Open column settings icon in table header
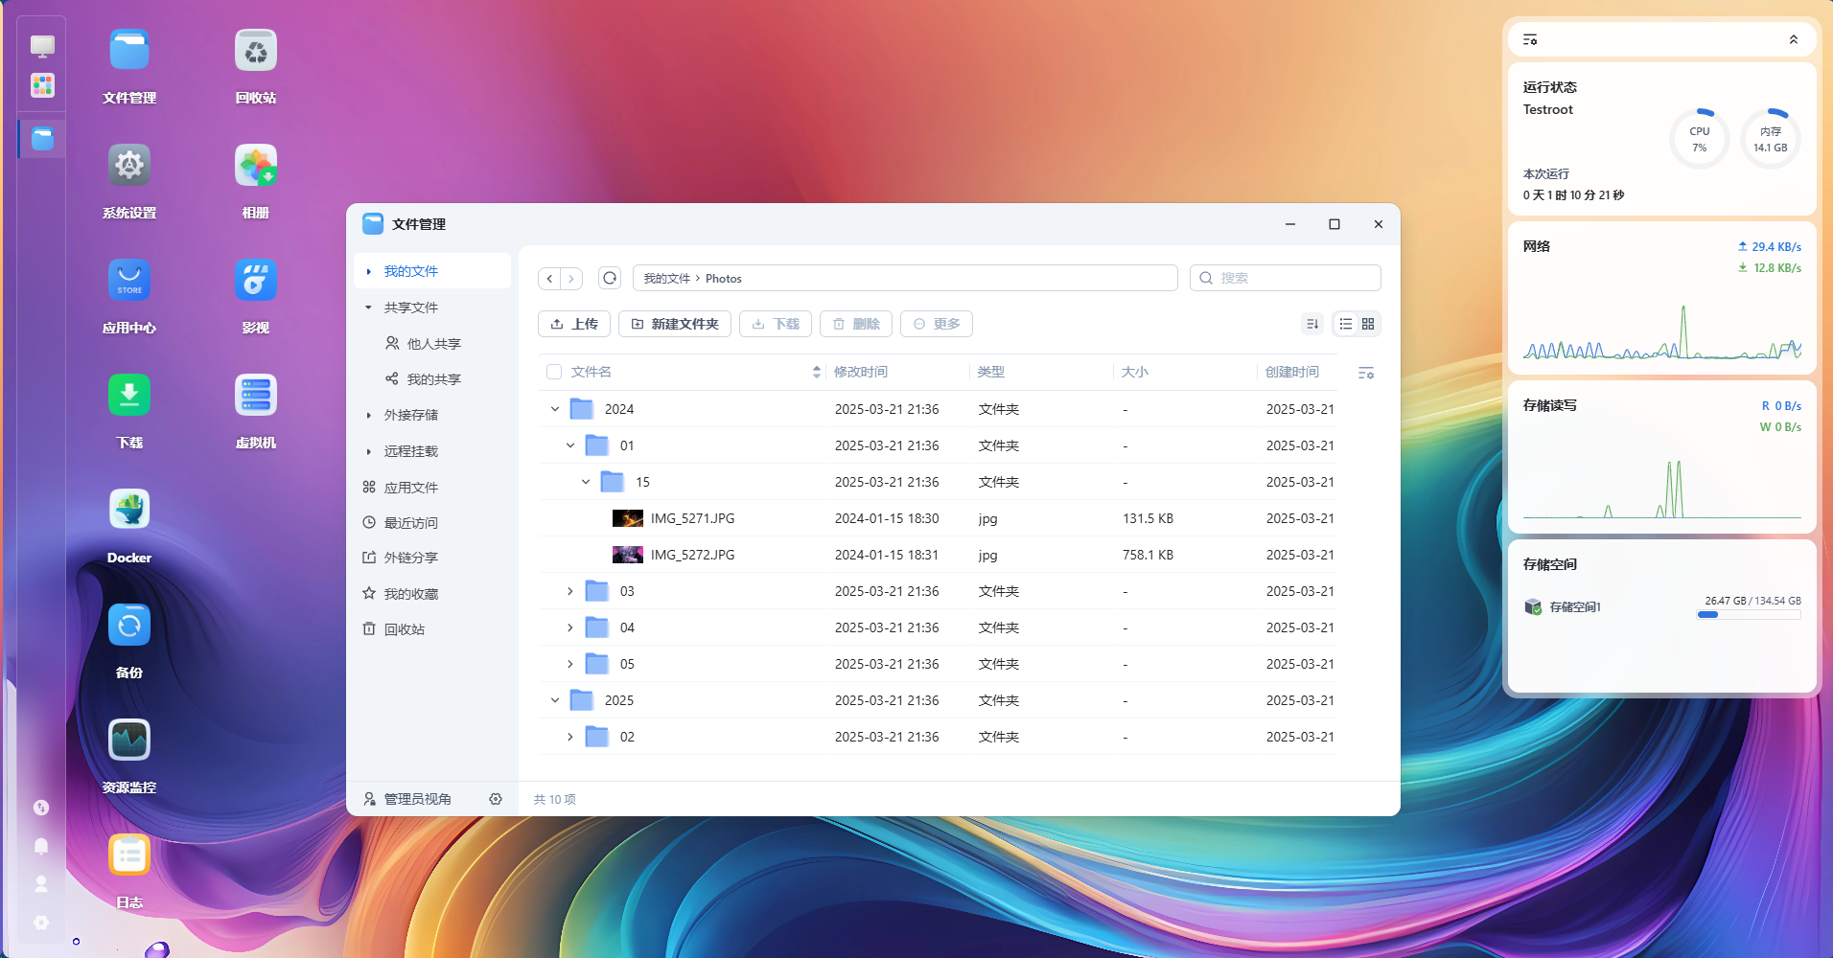1833x958 pixels. (x=1366, y=373)
